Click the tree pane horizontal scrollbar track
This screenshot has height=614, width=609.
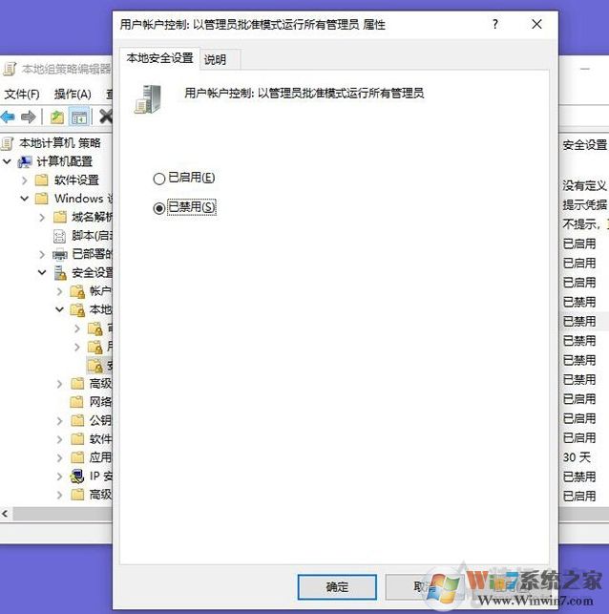pyautogui.click(x=63, y=514)
